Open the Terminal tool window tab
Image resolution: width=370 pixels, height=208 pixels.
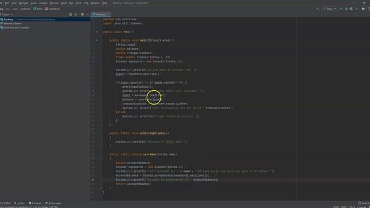click(x=35, y=203)
